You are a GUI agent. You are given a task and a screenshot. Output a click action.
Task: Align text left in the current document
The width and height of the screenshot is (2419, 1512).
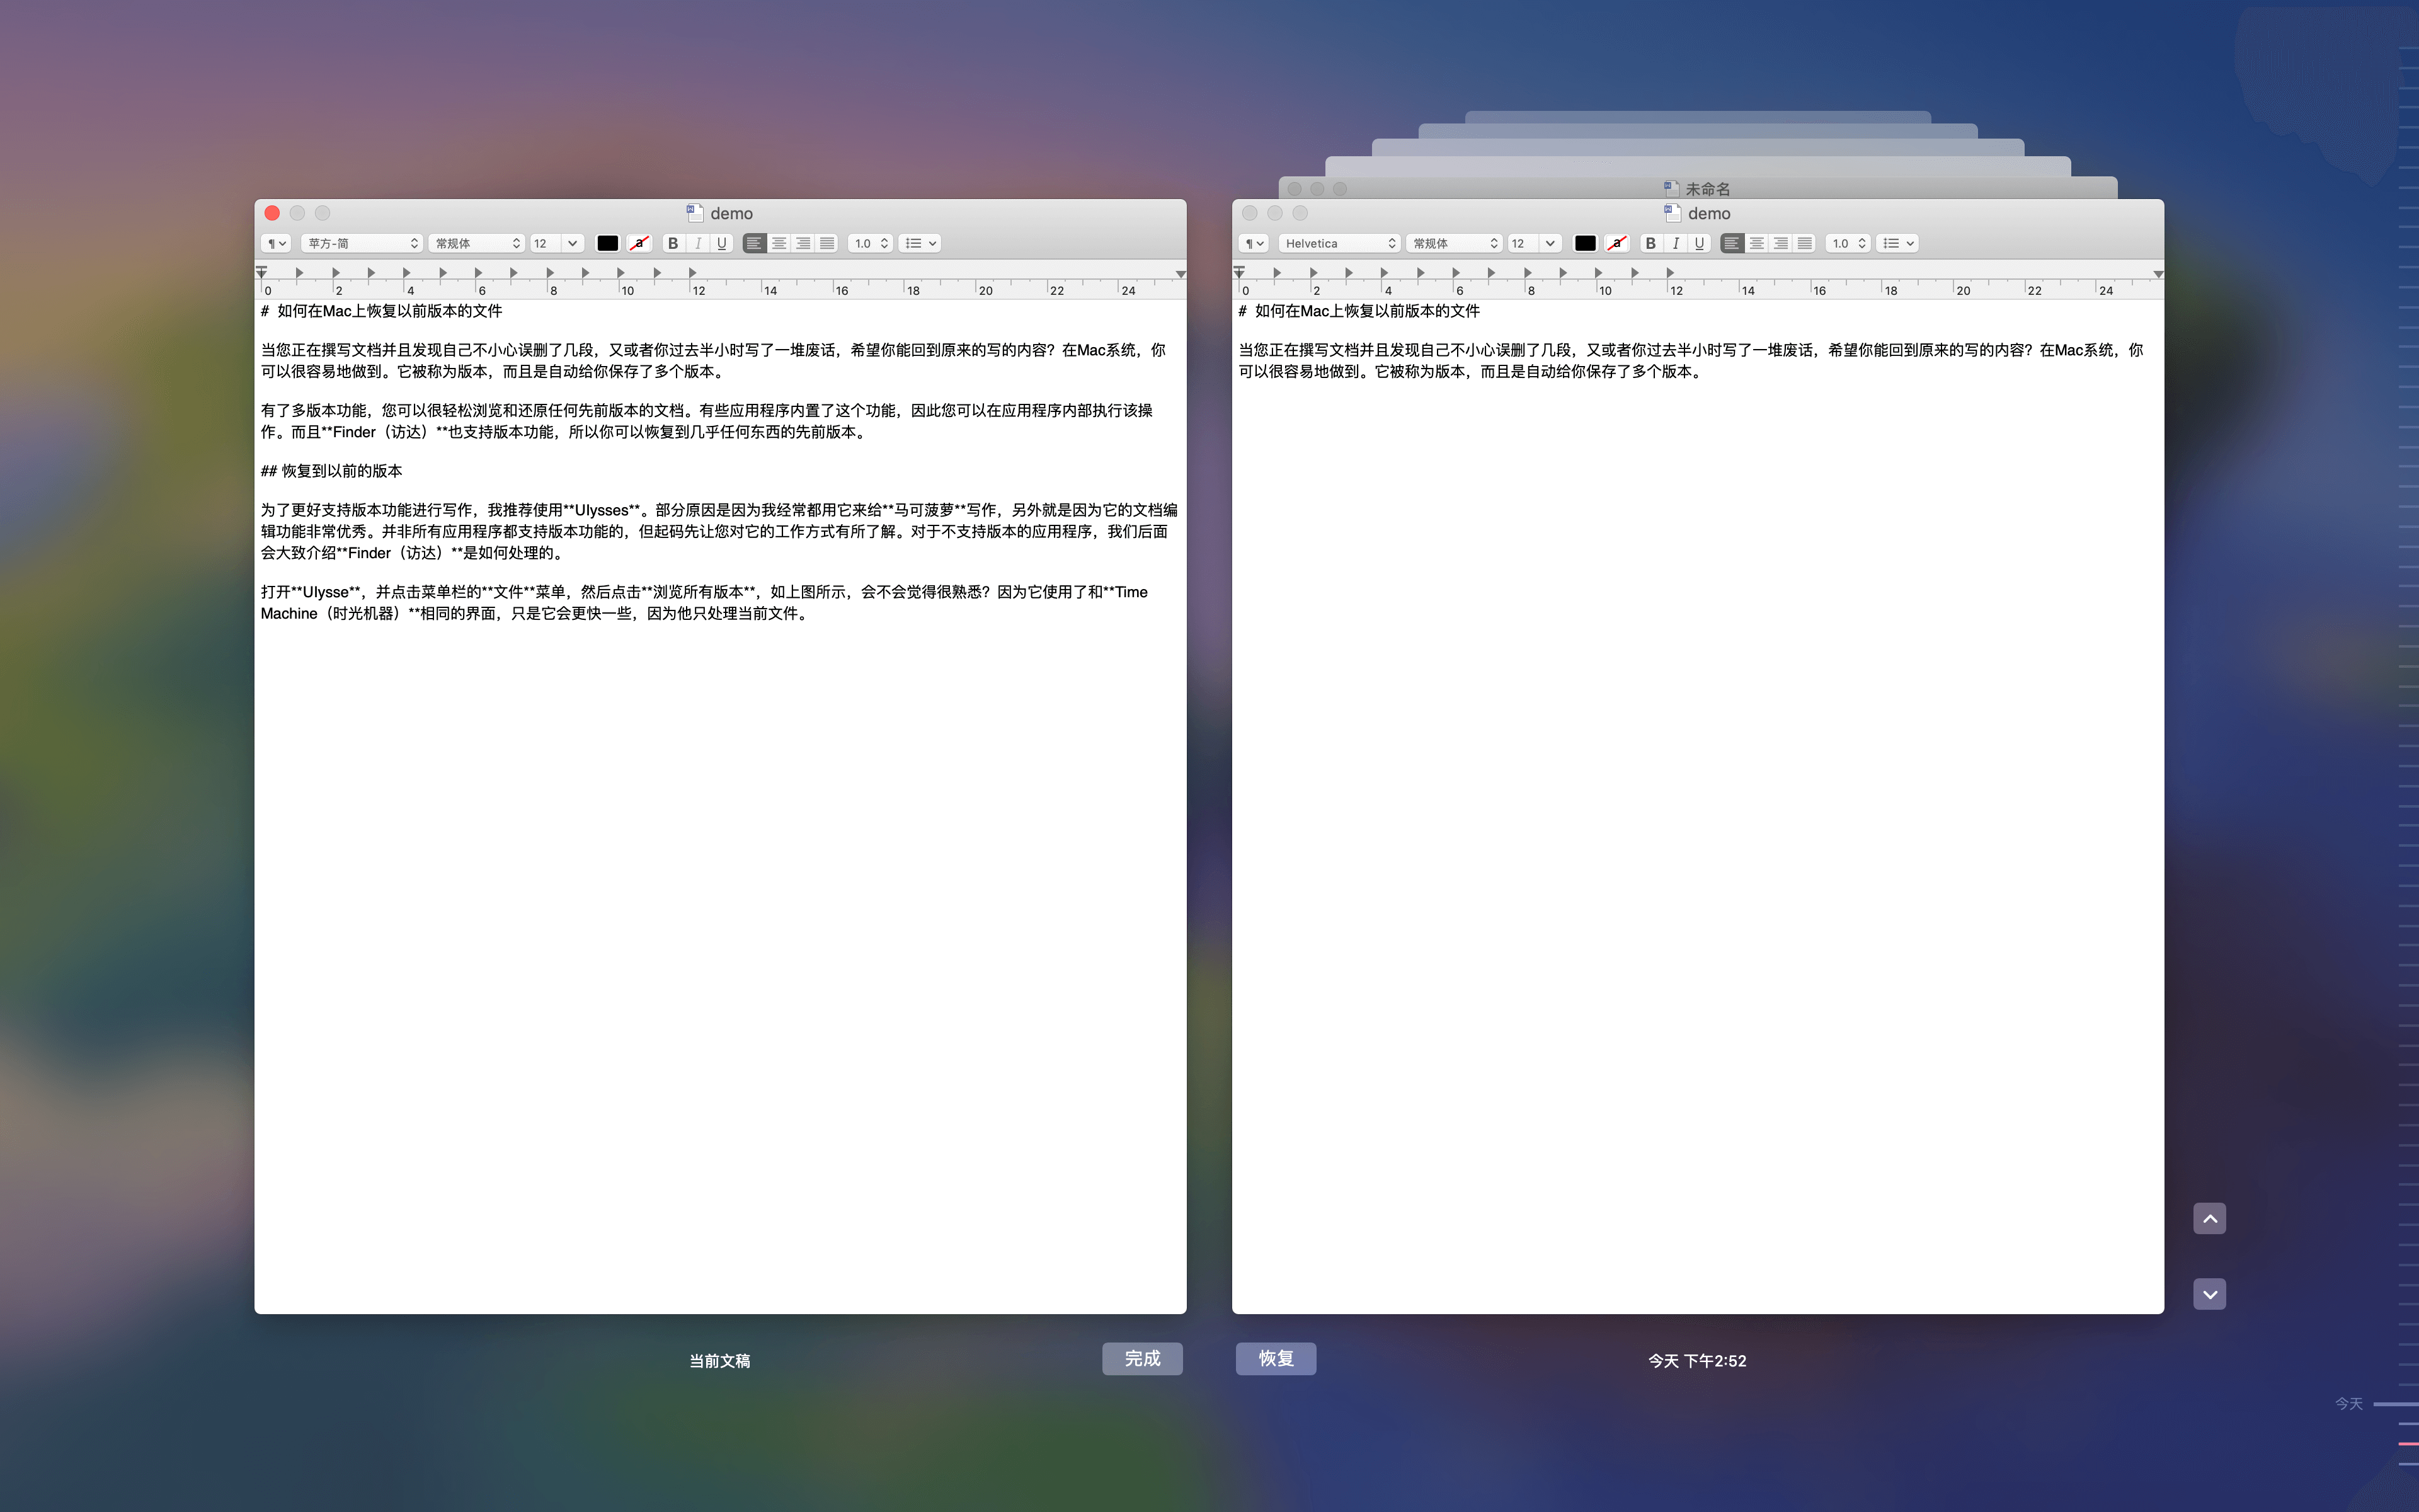point(753,243)
